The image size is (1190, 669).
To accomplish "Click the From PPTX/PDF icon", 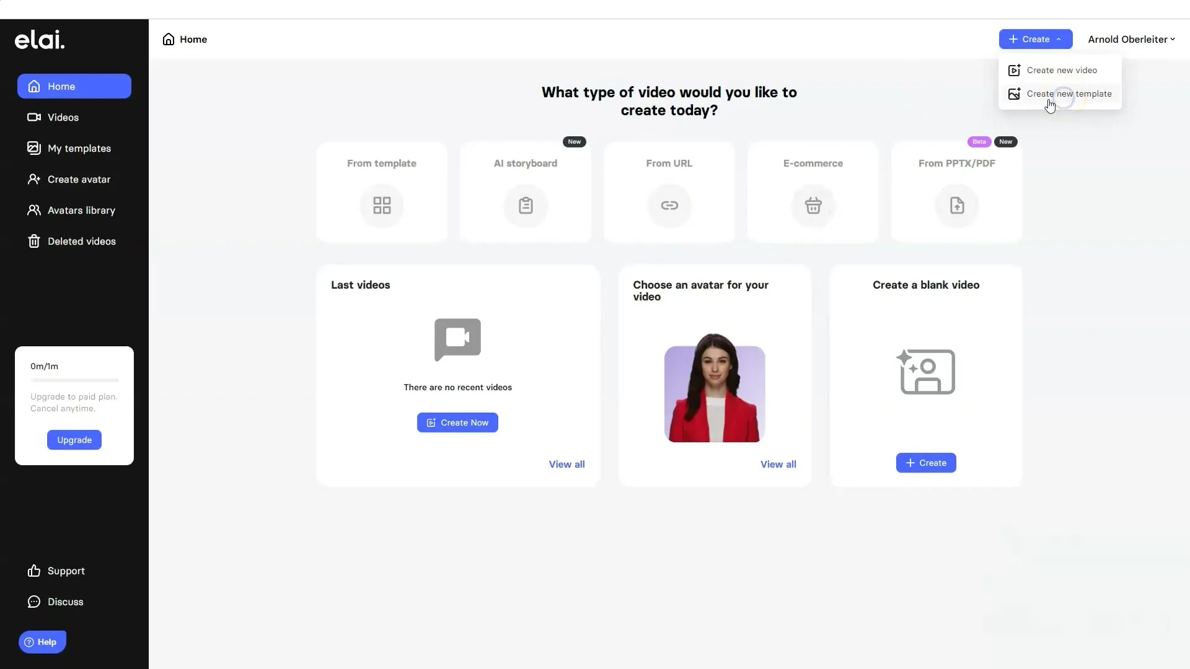I will 956,204.
